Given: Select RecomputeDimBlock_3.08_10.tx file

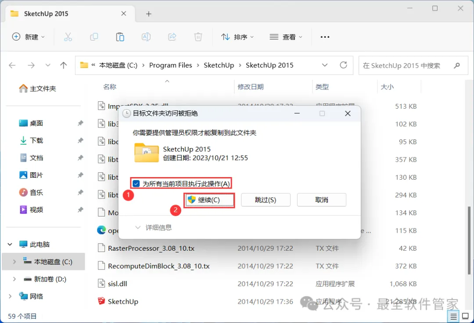Looking at the screenshot, I should tap(159, 266).
